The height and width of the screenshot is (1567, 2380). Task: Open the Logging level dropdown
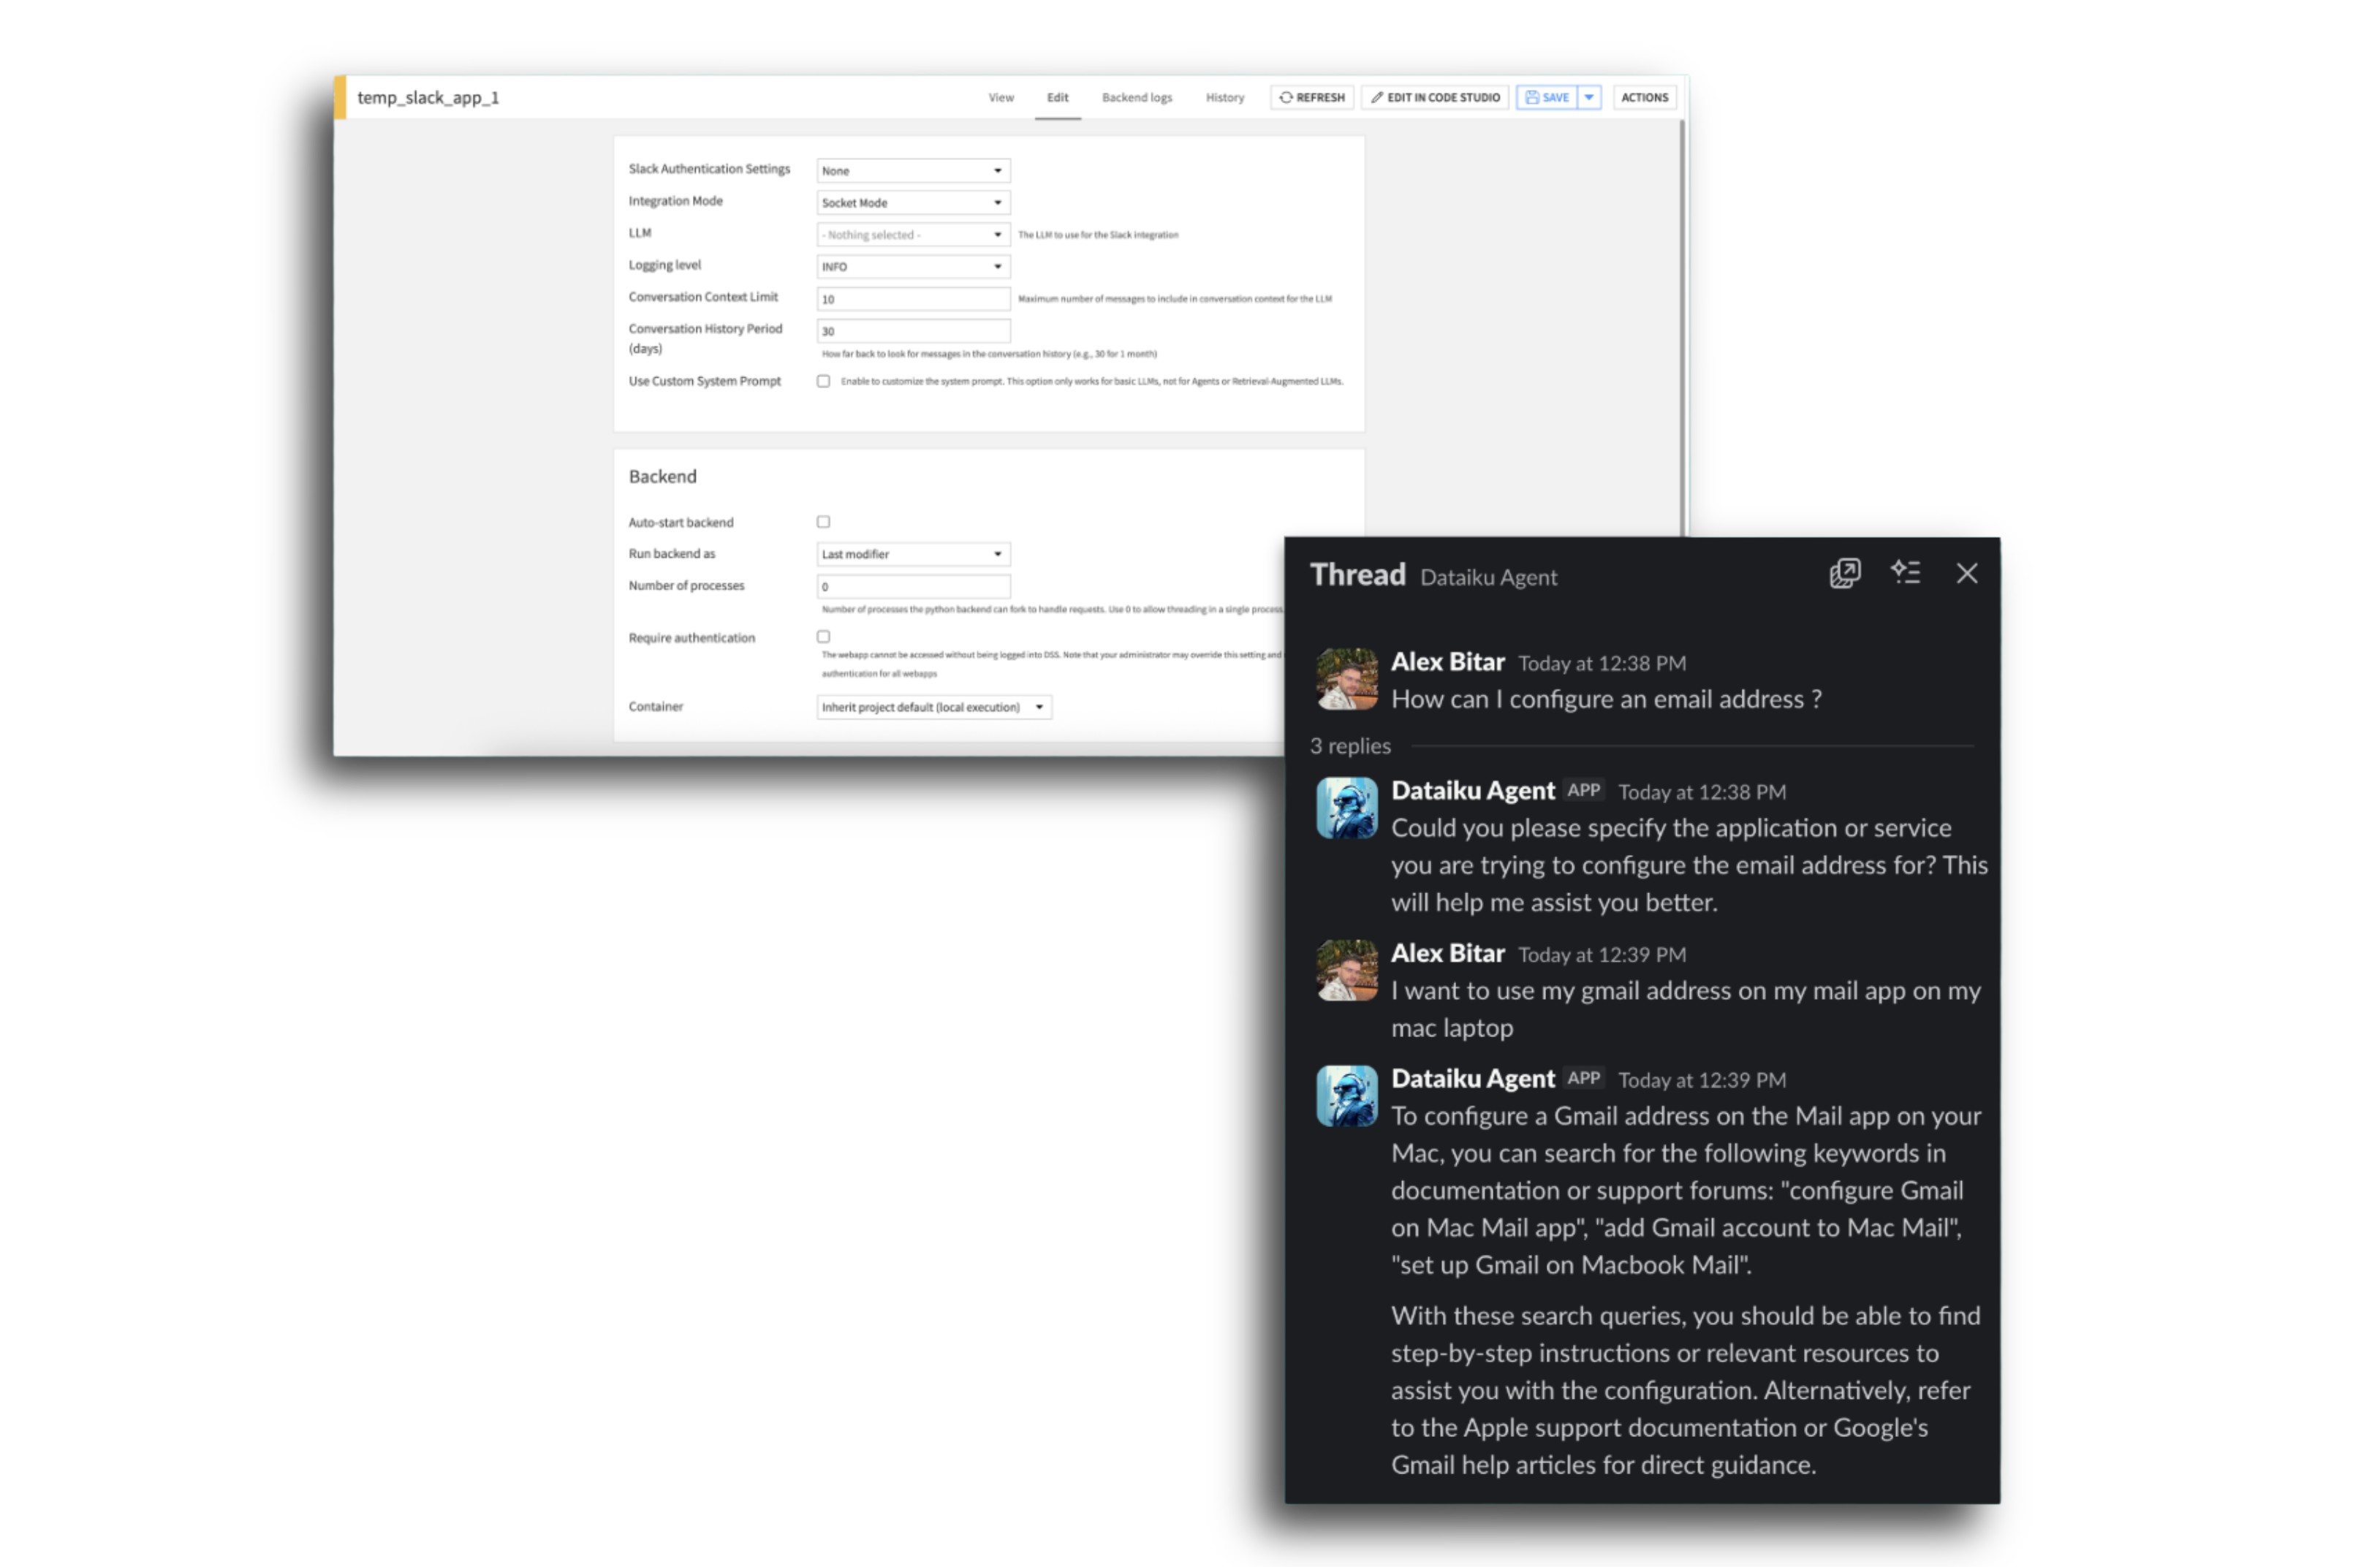tap(912, 267)
